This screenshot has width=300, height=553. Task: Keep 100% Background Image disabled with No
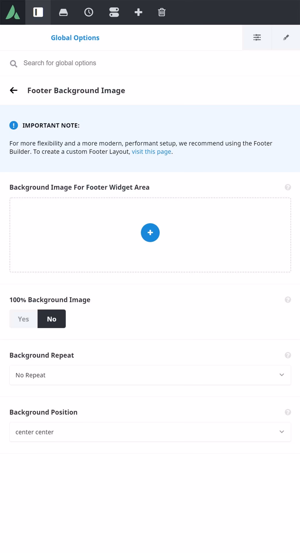(52, 319)
